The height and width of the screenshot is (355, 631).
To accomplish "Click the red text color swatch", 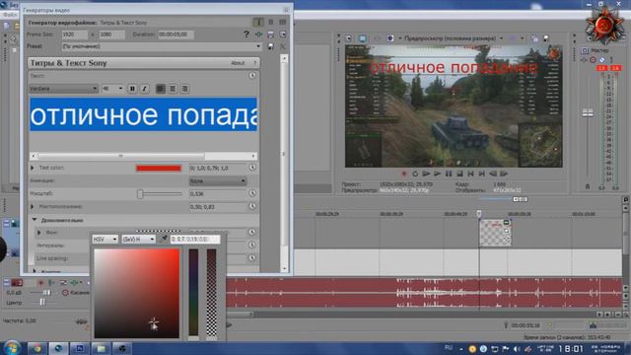I will tap(159, 168).
